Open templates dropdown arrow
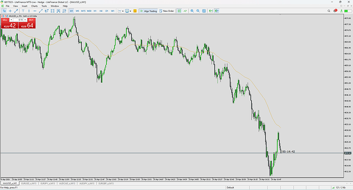The image size is (353, 190). point(130,11)
